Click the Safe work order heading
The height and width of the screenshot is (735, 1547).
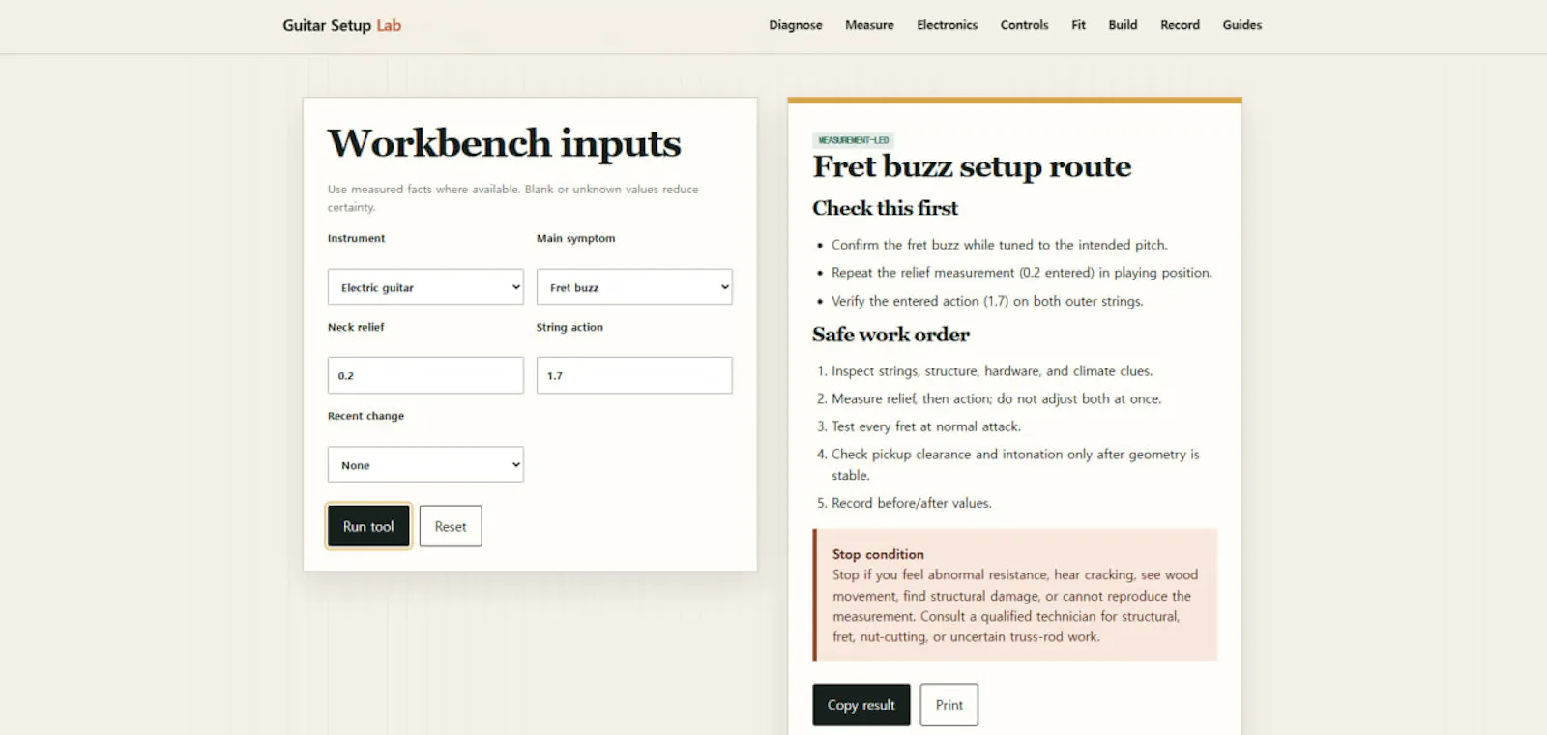coord(890,335)
